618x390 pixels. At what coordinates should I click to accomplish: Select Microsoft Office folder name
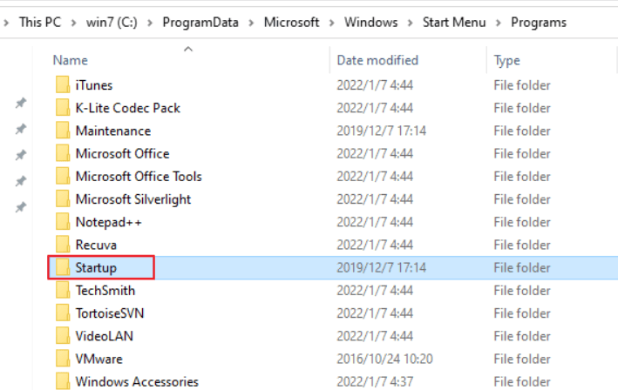tap(122, 153)
